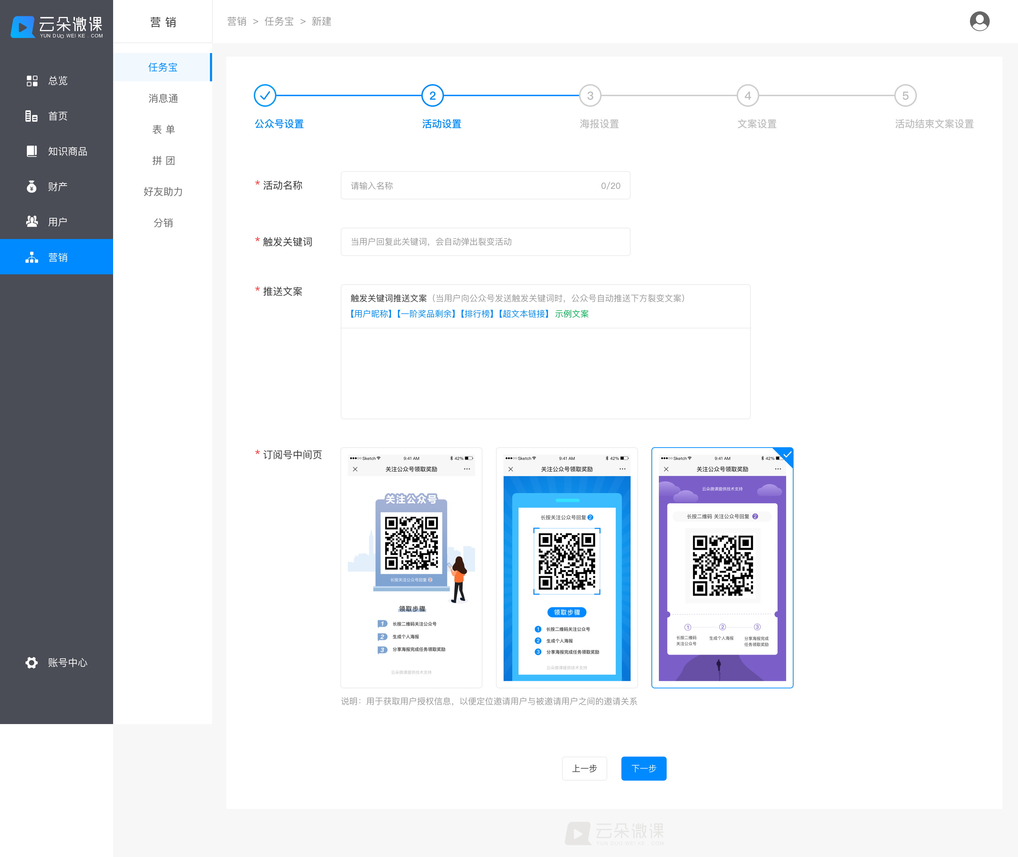Click the 用户 people icon
Image resolution: width=1018 pixels, height=857 pixels.
click(x=31, y=222)
